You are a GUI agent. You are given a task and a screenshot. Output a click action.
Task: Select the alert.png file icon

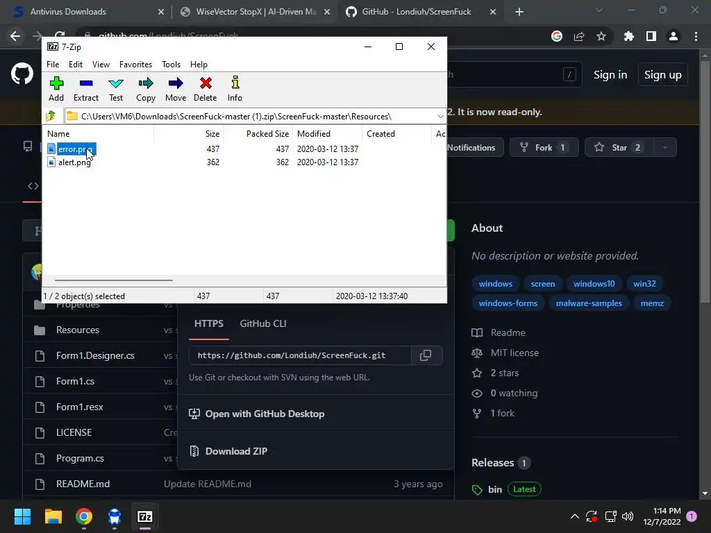51,162
